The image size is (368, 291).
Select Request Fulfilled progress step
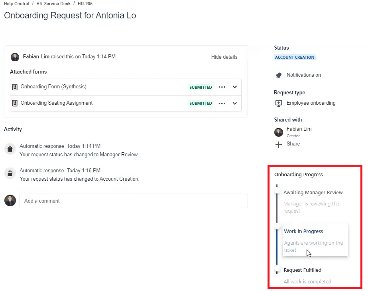tap(302, 270)
